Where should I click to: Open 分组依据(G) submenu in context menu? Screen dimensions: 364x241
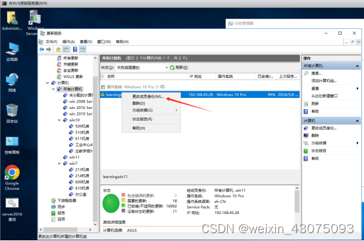click(x=151, y=110)
